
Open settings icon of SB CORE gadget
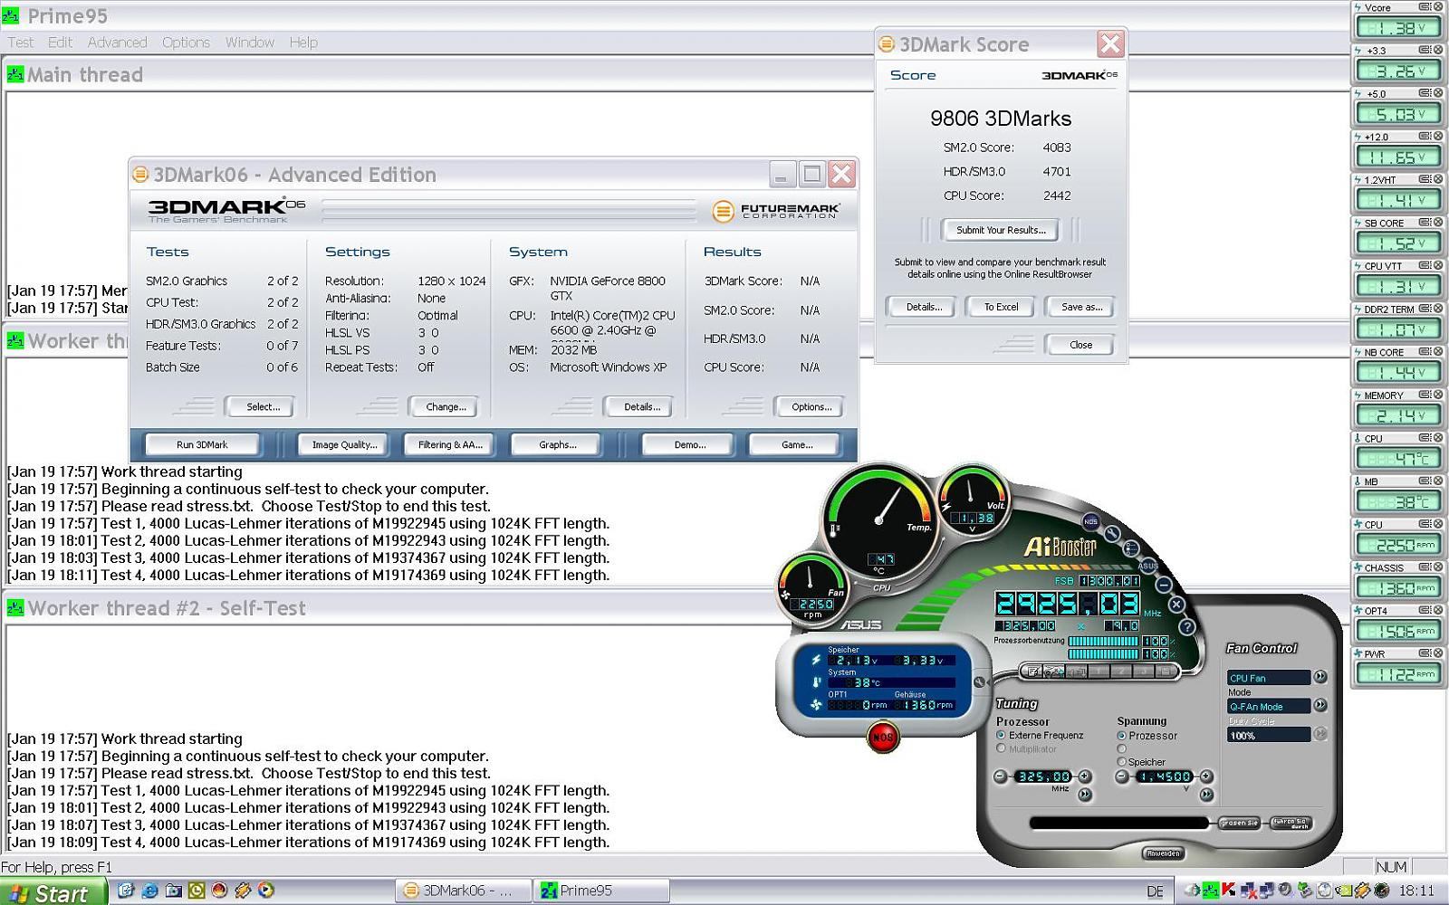1425,223
